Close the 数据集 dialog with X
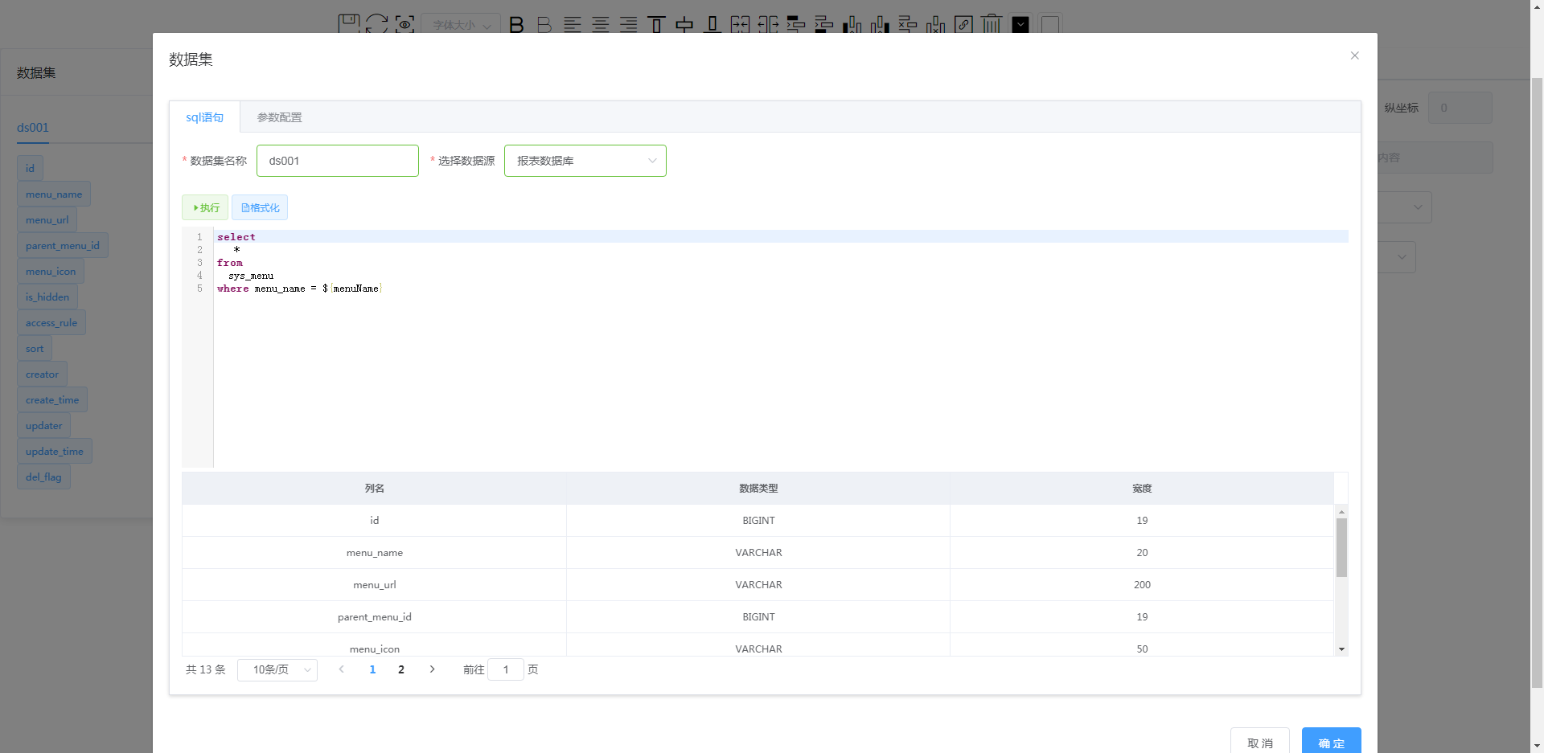1544x753 pixels. point(1355,55)
